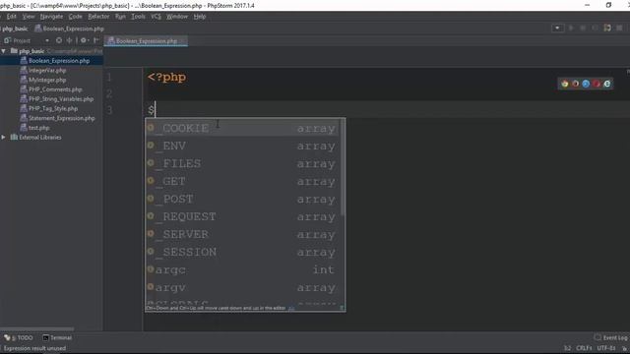
Task: Choose _SERVER from autocomplete list
Action: pos(243,234)
